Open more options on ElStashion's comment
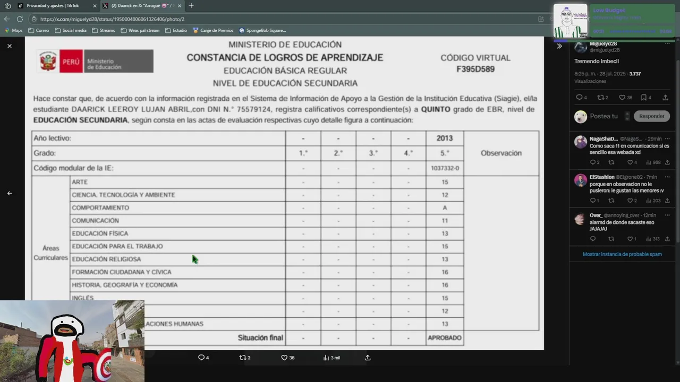Viewport: 680px width, 382px height. coord(667,177)
